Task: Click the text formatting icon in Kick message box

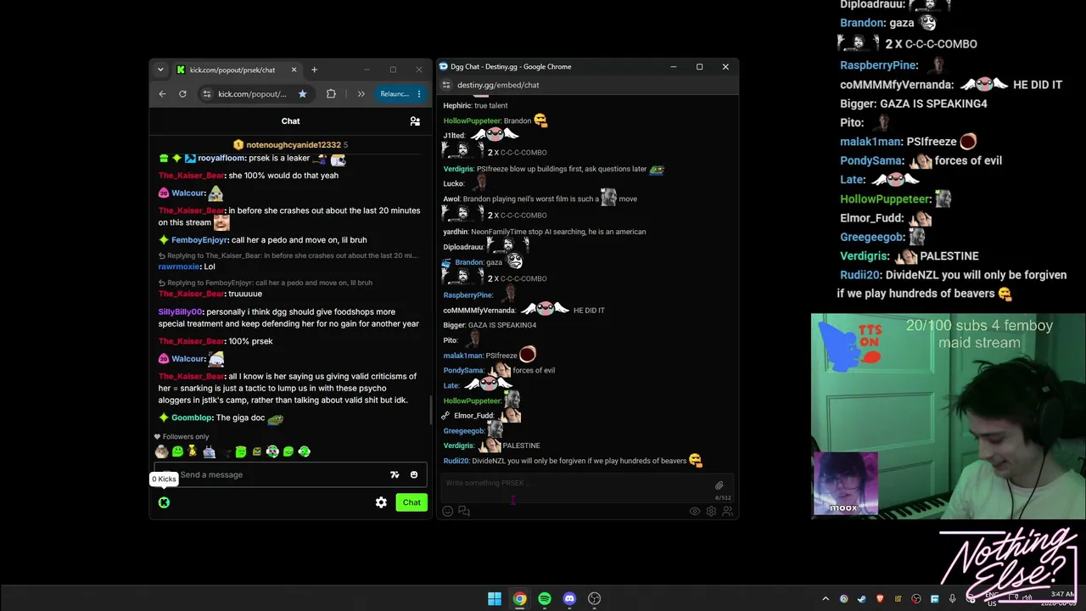Action: point(395,475)
